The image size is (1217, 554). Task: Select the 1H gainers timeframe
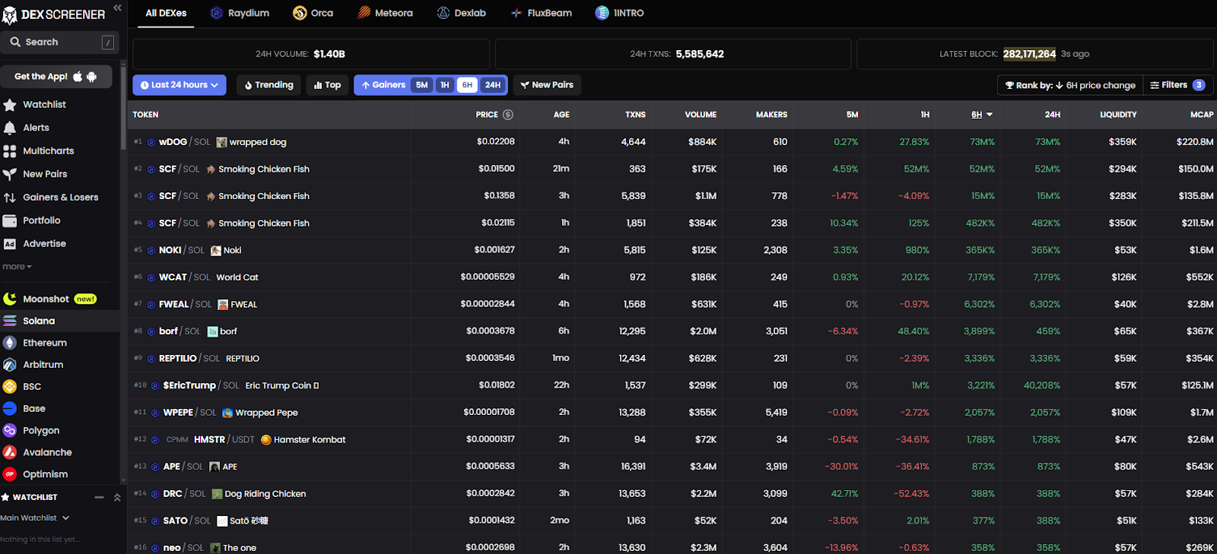(x=445, y=85)
